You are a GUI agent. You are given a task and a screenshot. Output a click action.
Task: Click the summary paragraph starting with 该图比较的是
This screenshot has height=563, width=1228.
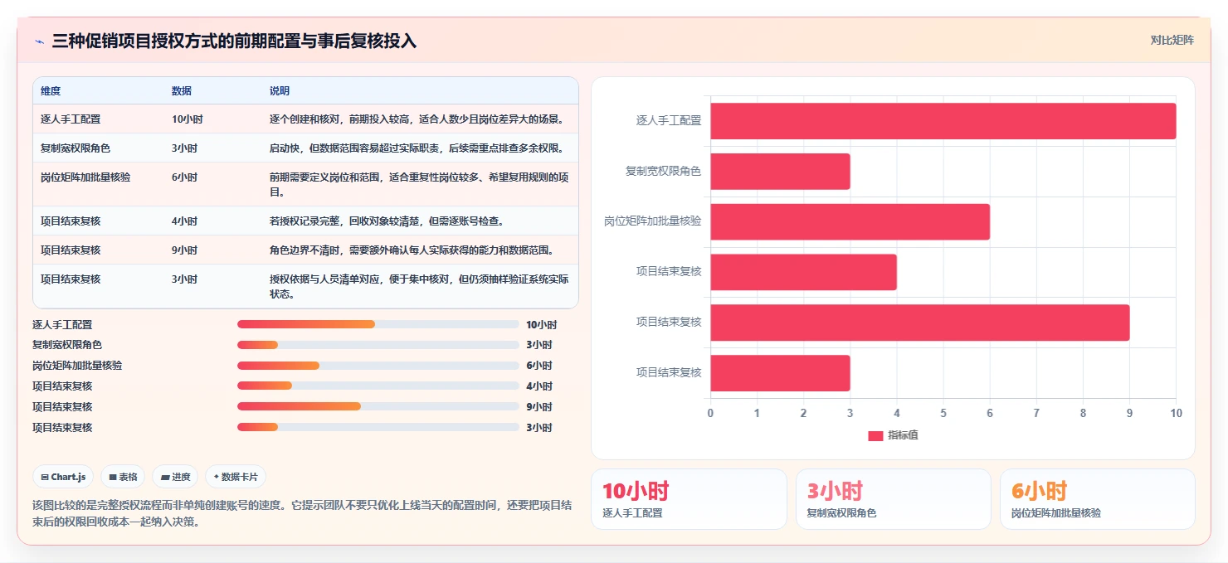(301, 513)
